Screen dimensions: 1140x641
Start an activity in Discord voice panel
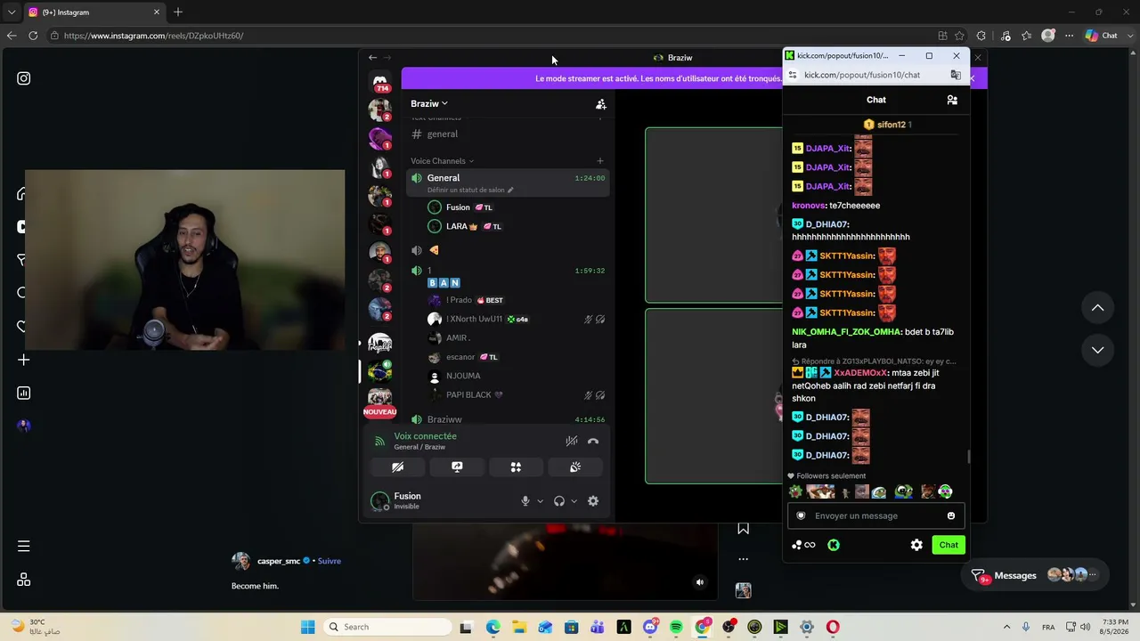[516, 467]
